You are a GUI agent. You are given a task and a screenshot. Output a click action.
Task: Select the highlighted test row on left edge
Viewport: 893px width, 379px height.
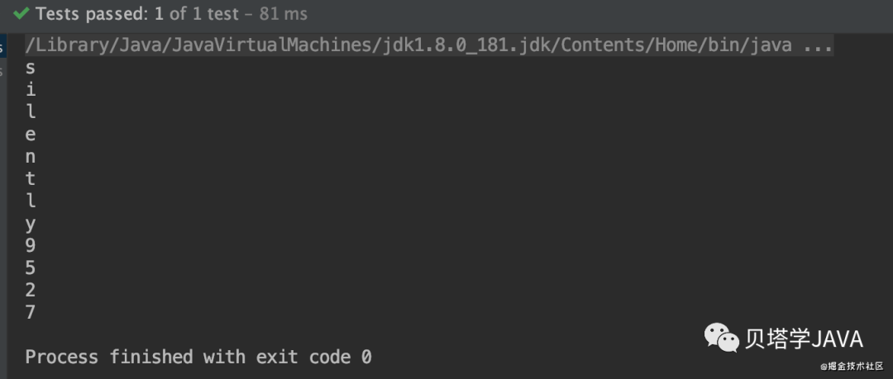click(x=2, y=46)
